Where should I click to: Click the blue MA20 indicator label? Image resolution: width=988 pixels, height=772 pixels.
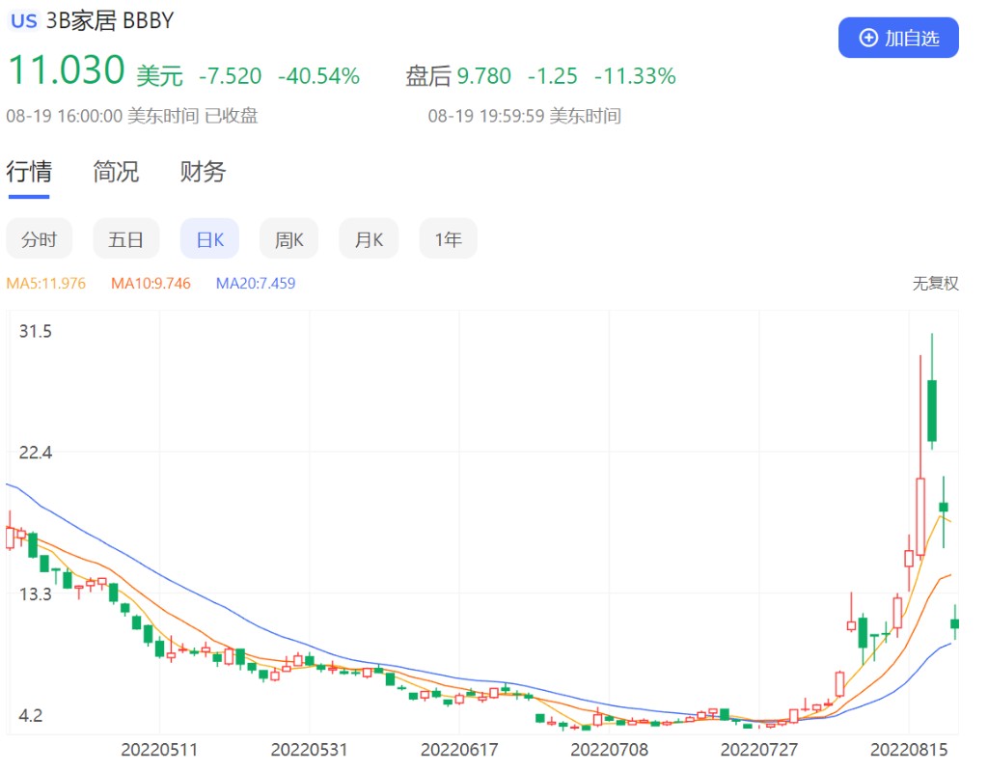pos(256,284)
